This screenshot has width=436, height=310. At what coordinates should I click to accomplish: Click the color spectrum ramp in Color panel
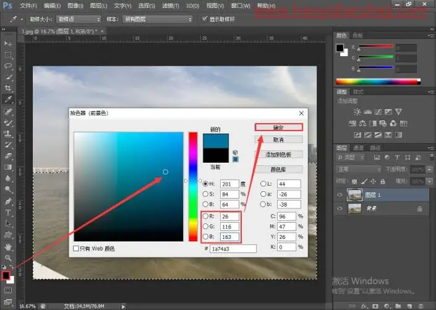(x=378, y=82)
